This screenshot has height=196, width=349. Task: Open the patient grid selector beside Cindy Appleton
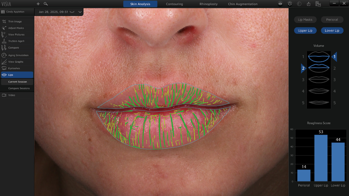[3, 12]
